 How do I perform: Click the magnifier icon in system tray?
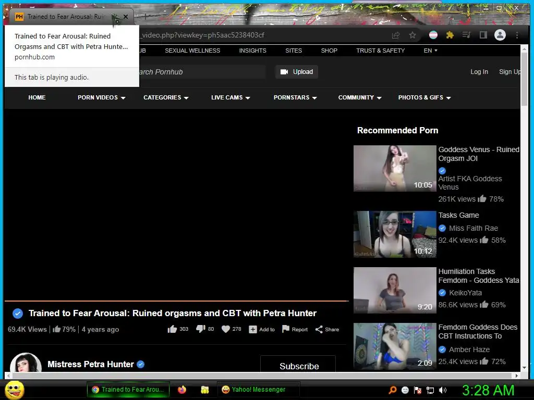[392, 390]
